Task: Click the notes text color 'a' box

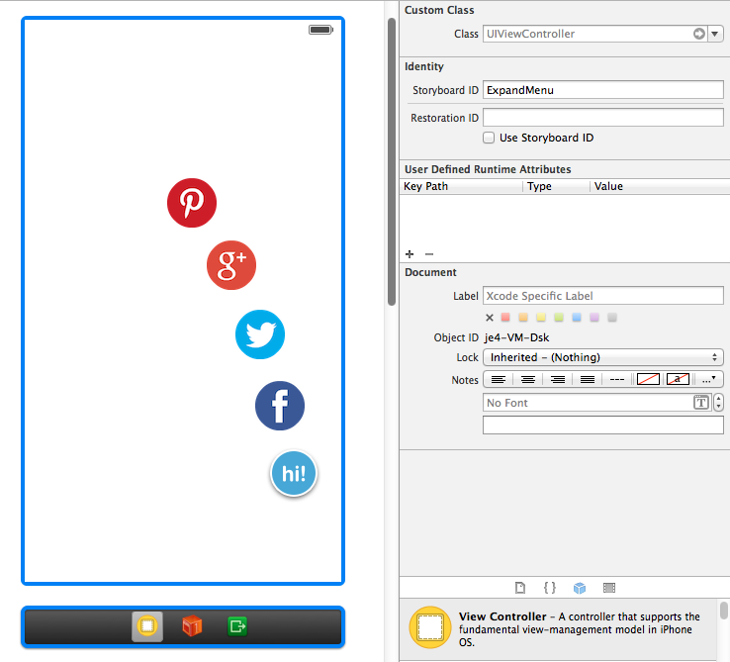Action: coord(678,379)
